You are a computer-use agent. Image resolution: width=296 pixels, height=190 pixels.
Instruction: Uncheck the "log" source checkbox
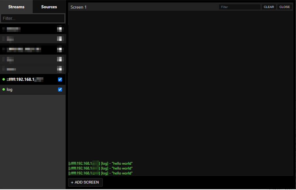click(x=60, y=89)
